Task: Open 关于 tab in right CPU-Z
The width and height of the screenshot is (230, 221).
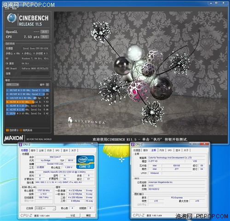Action: (186, 150)
